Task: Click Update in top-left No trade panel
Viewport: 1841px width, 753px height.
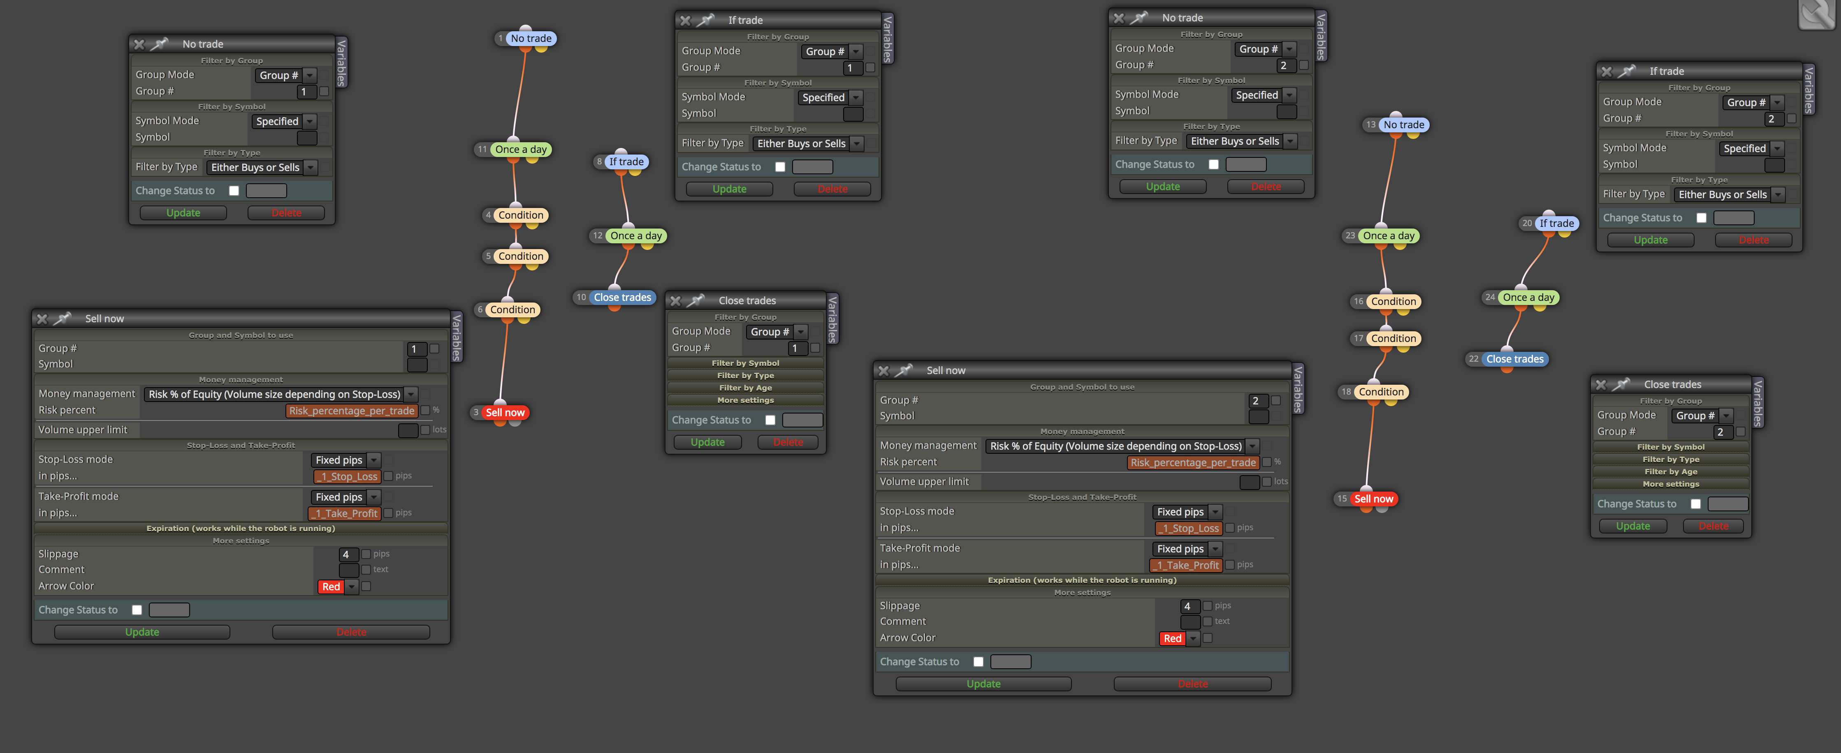Action: [x=183, y=214]
